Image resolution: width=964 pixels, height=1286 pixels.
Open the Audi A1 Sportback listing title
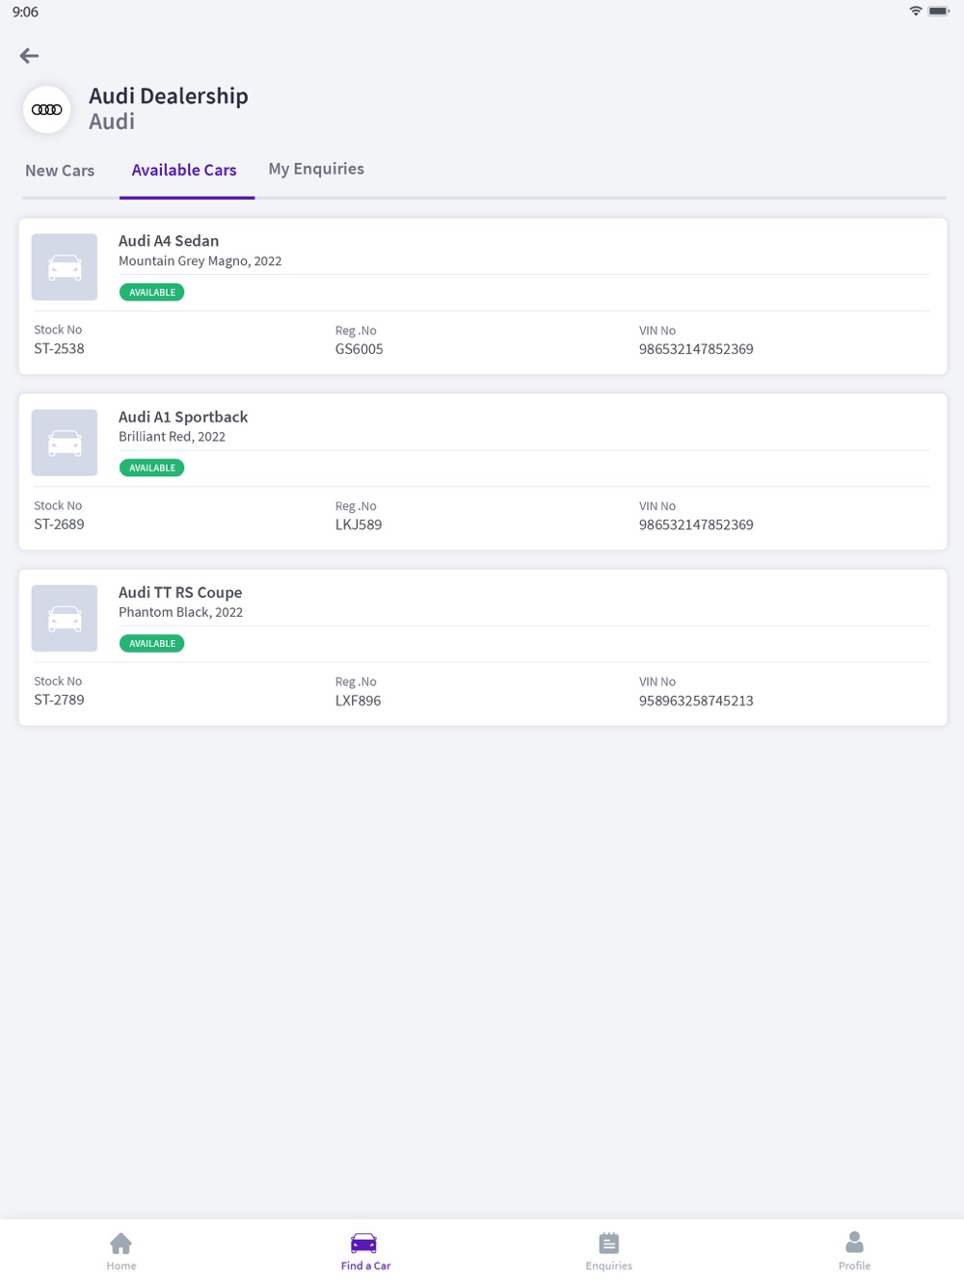pos(183,416)
